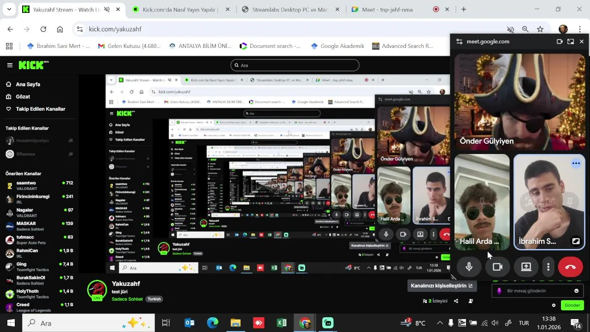590x332 pixels.
Task: Open HolyThoth recommended channel
Action: [x=39, y=294]
